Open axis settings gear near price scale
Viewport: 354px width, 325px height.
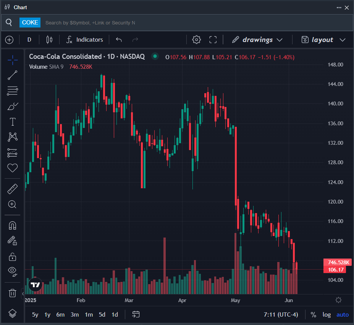(338, 300)
